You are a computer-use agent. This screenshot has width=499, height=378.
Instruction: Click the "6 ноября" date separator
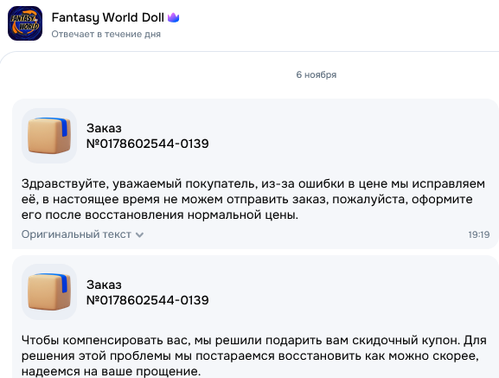pyautogui.click(x=317, y=74)
